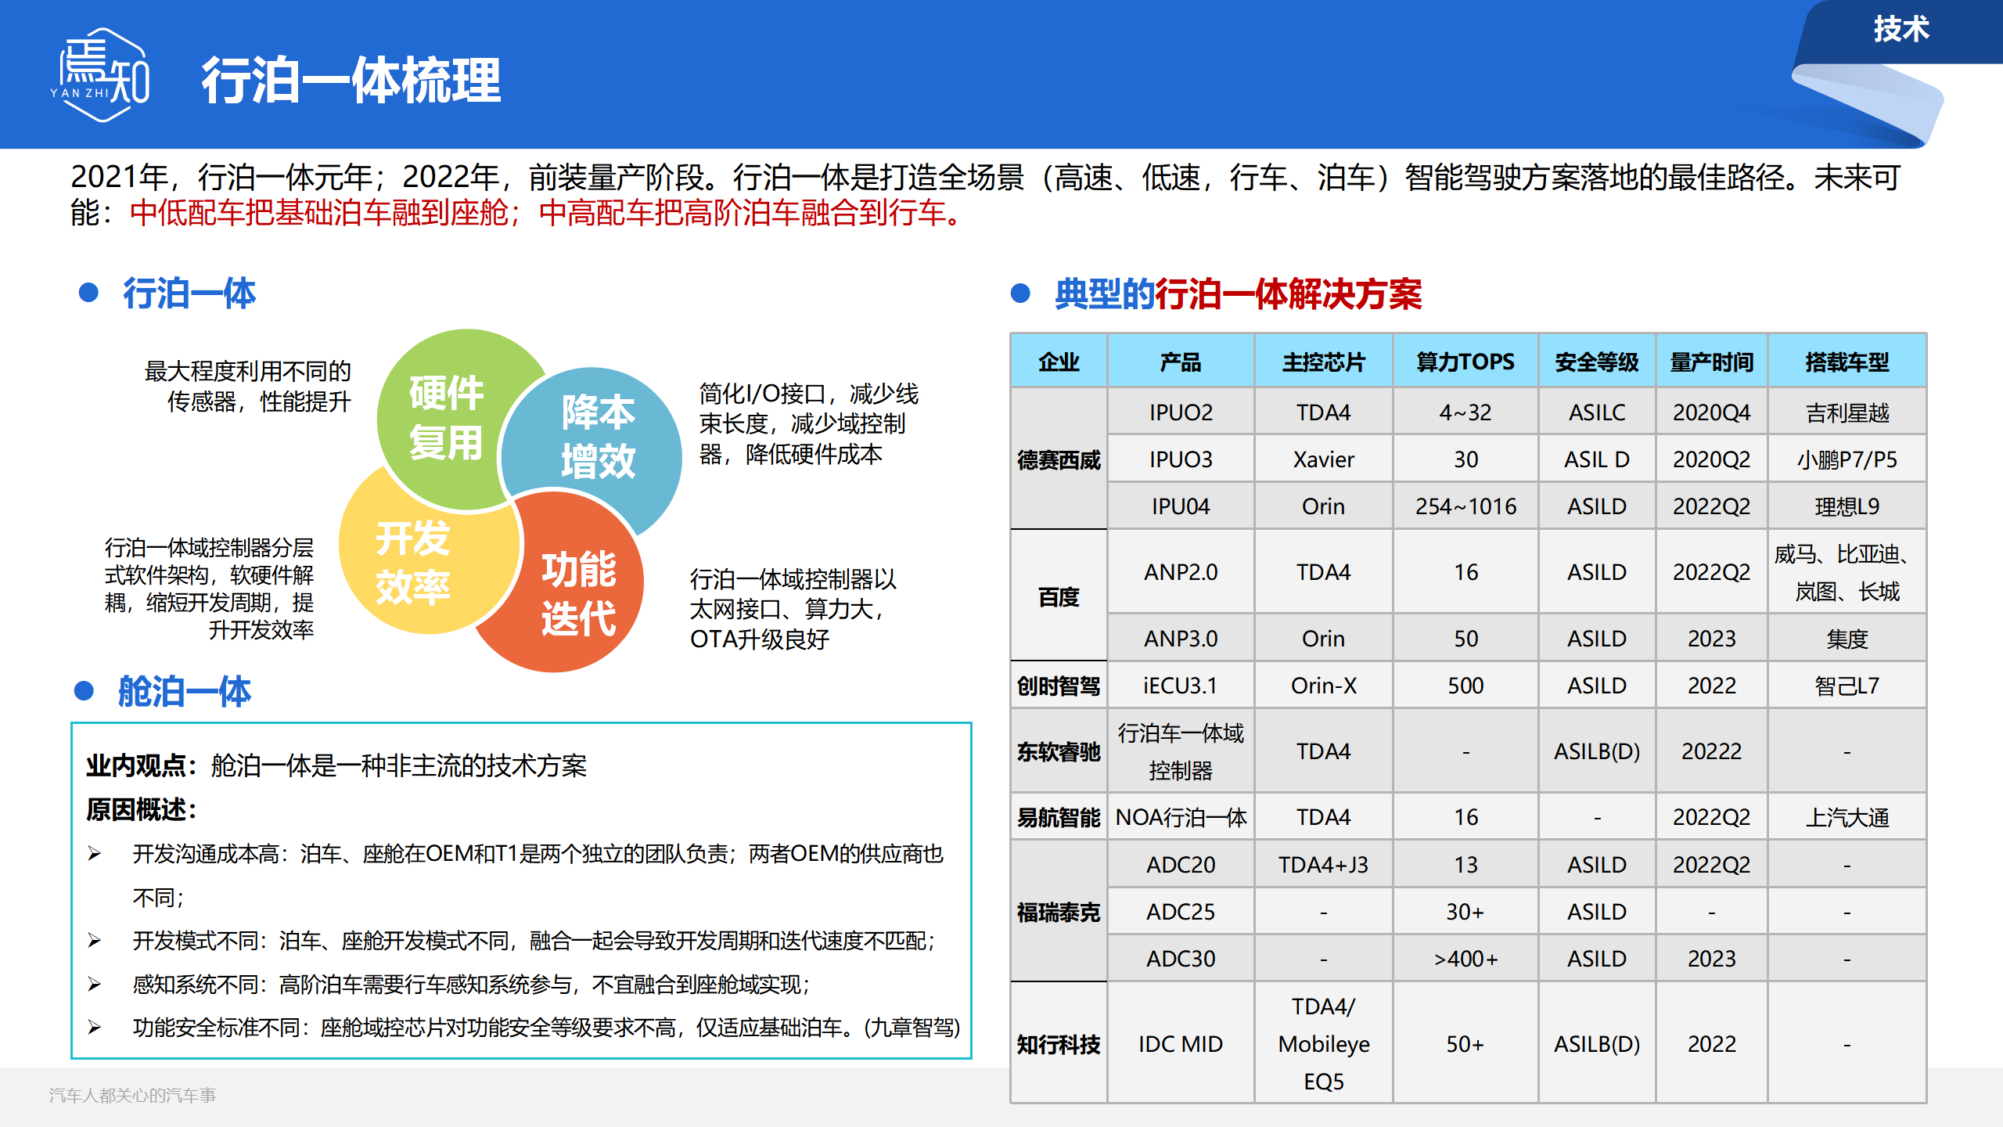Click the 业内观点 line in the box
Image resolution: width=2003 pixels, height=1127 pixels.
(x=336, y=765)
